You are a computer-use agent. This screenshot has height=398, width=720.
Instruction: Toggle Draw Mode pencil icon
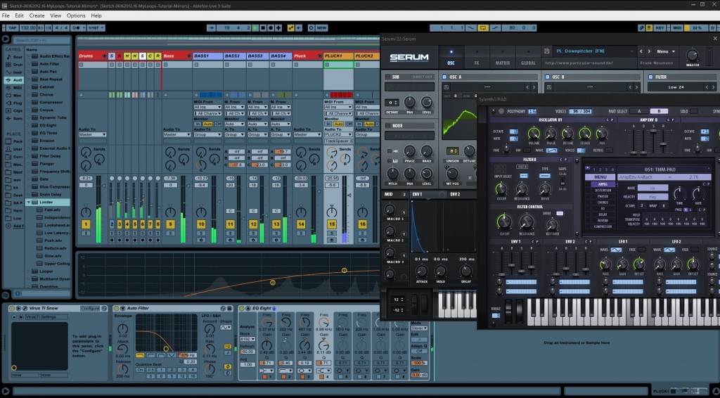point(641,28)
